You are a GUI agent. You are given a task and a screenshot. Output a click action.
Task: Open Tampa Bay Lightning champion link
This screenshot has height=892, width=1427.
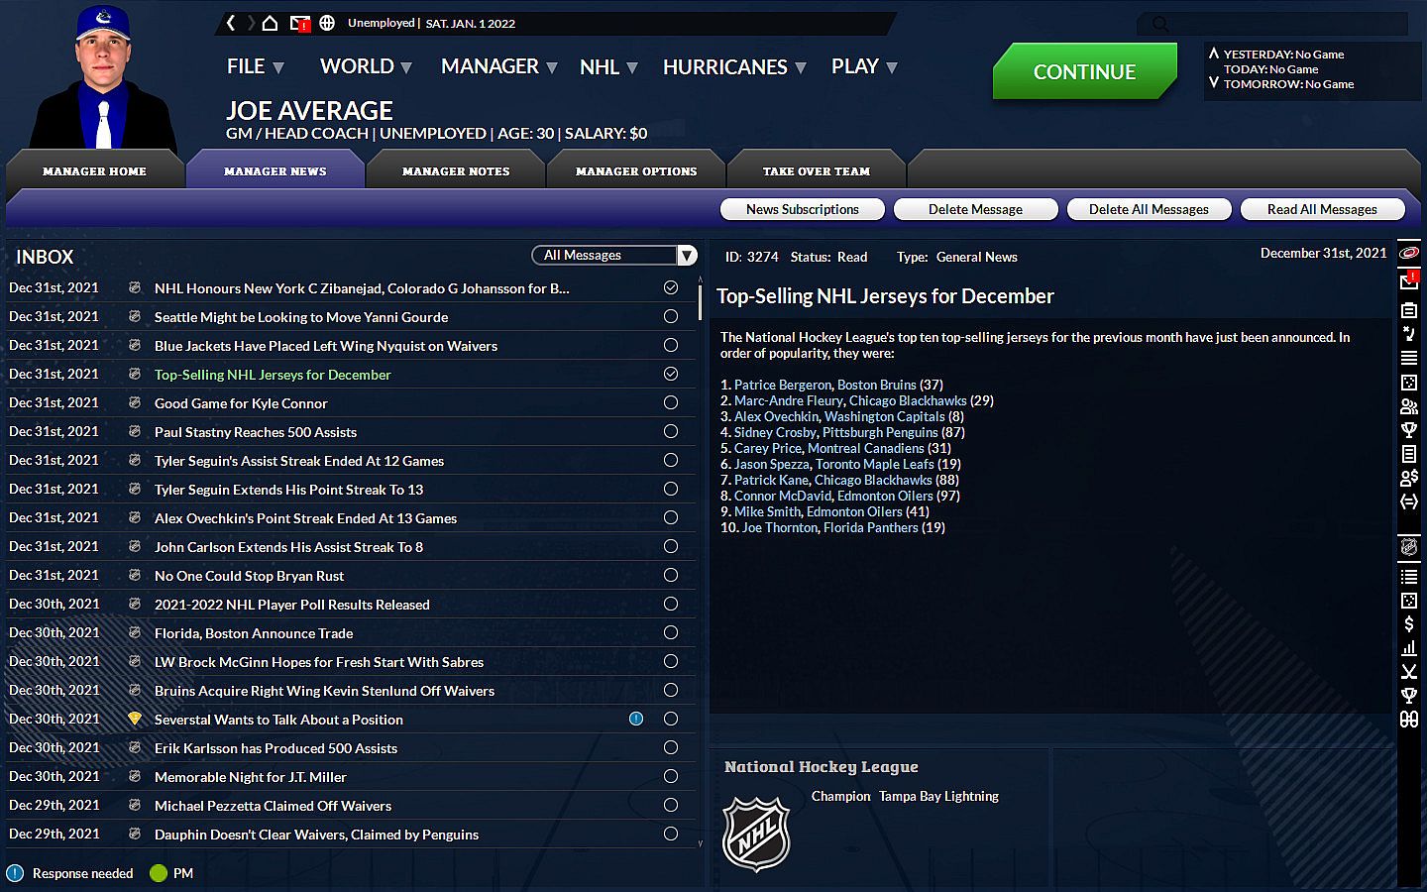coord(938,796)
